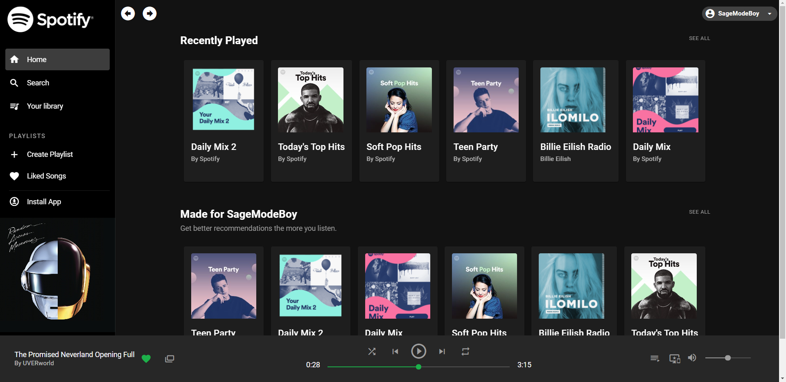Open the SageModeBoy account dropdown
The height and width of the screenshot is (382, 786).
[x=739, y=13]
